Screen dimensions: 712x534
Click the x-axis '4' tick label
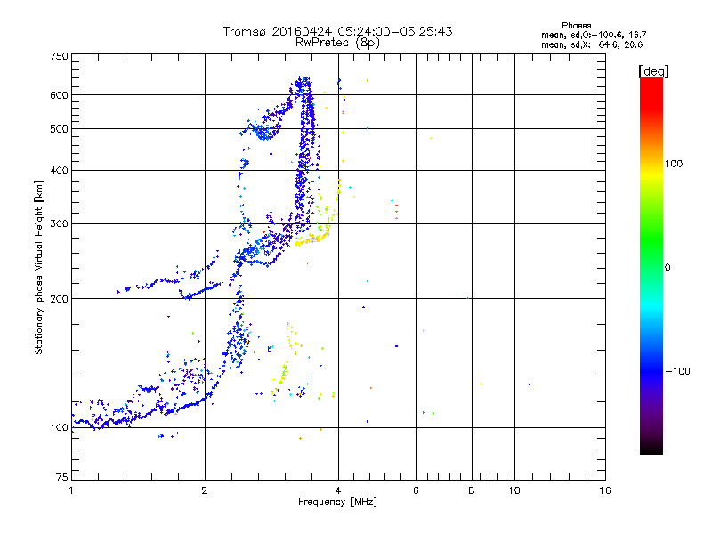(x=338, y=490)
